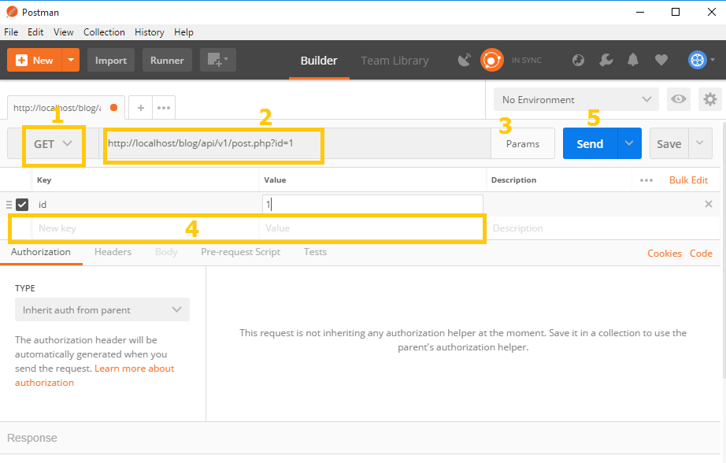Expand the Save options arrow
The width and height of the screenshot is (726, 463).
coord(699,143)
